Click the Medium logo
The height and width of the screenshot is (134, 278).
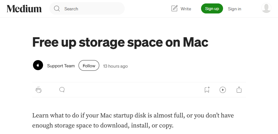24,9
